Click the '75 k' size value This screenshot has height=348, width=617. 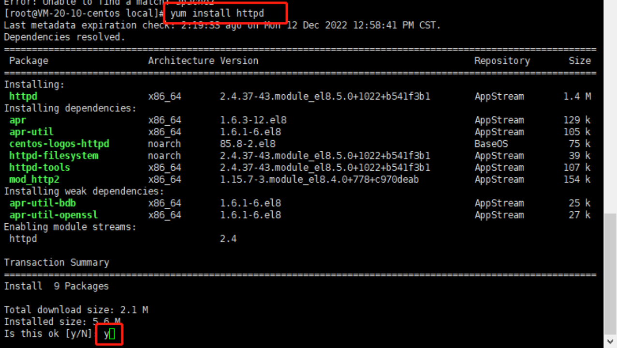tap(580, 144)
